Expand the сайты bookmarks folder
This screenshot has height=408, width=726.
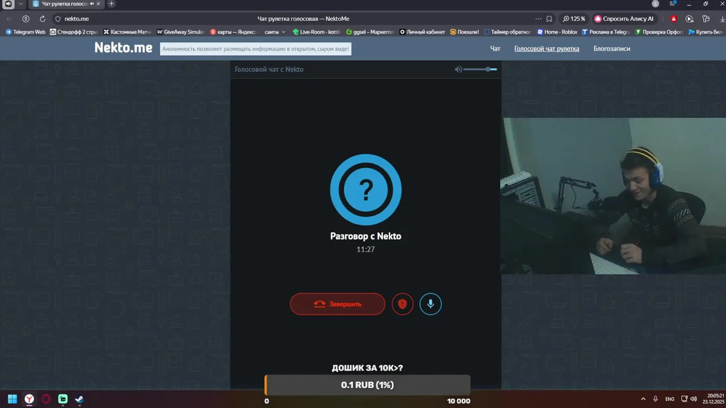pos(275,32)
